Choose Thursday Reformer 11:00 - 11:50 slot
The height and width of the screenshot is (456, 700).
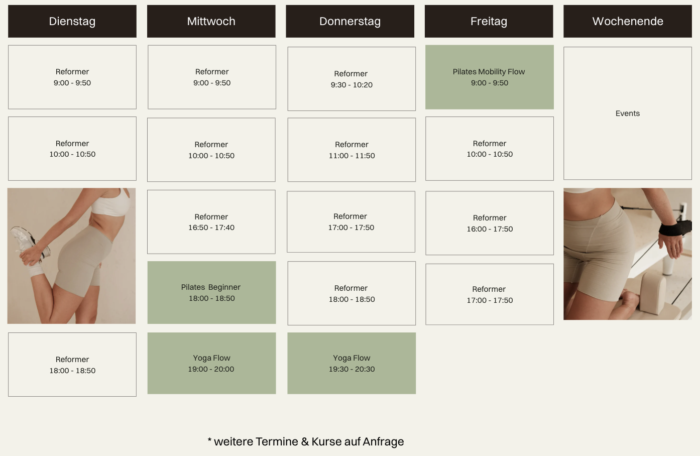tap(352, 150)
